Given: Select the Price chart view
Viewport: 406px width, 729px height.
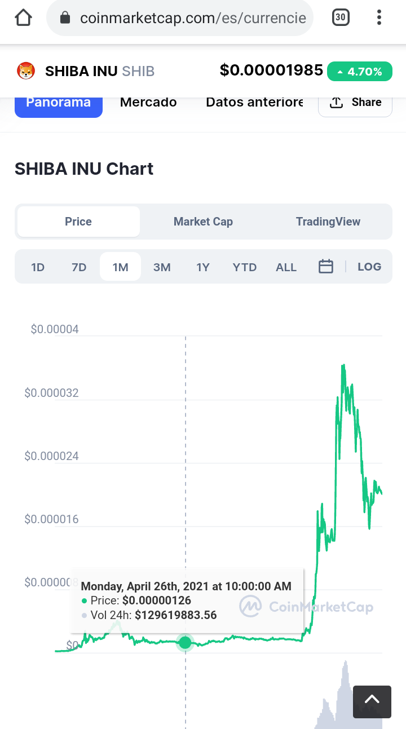Looking at the screenshot, I should coord(78,222).
